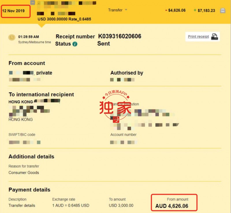Click the To amount USD 3,000.00
Screen dimensions: 231x213
pos(121,206)
